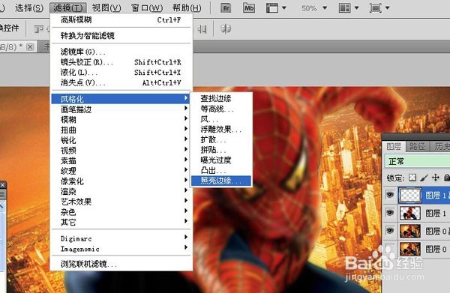Toggle lock image pixels brush icon
This screenshot has height=293, width=450.
click(x=424, y=178)
